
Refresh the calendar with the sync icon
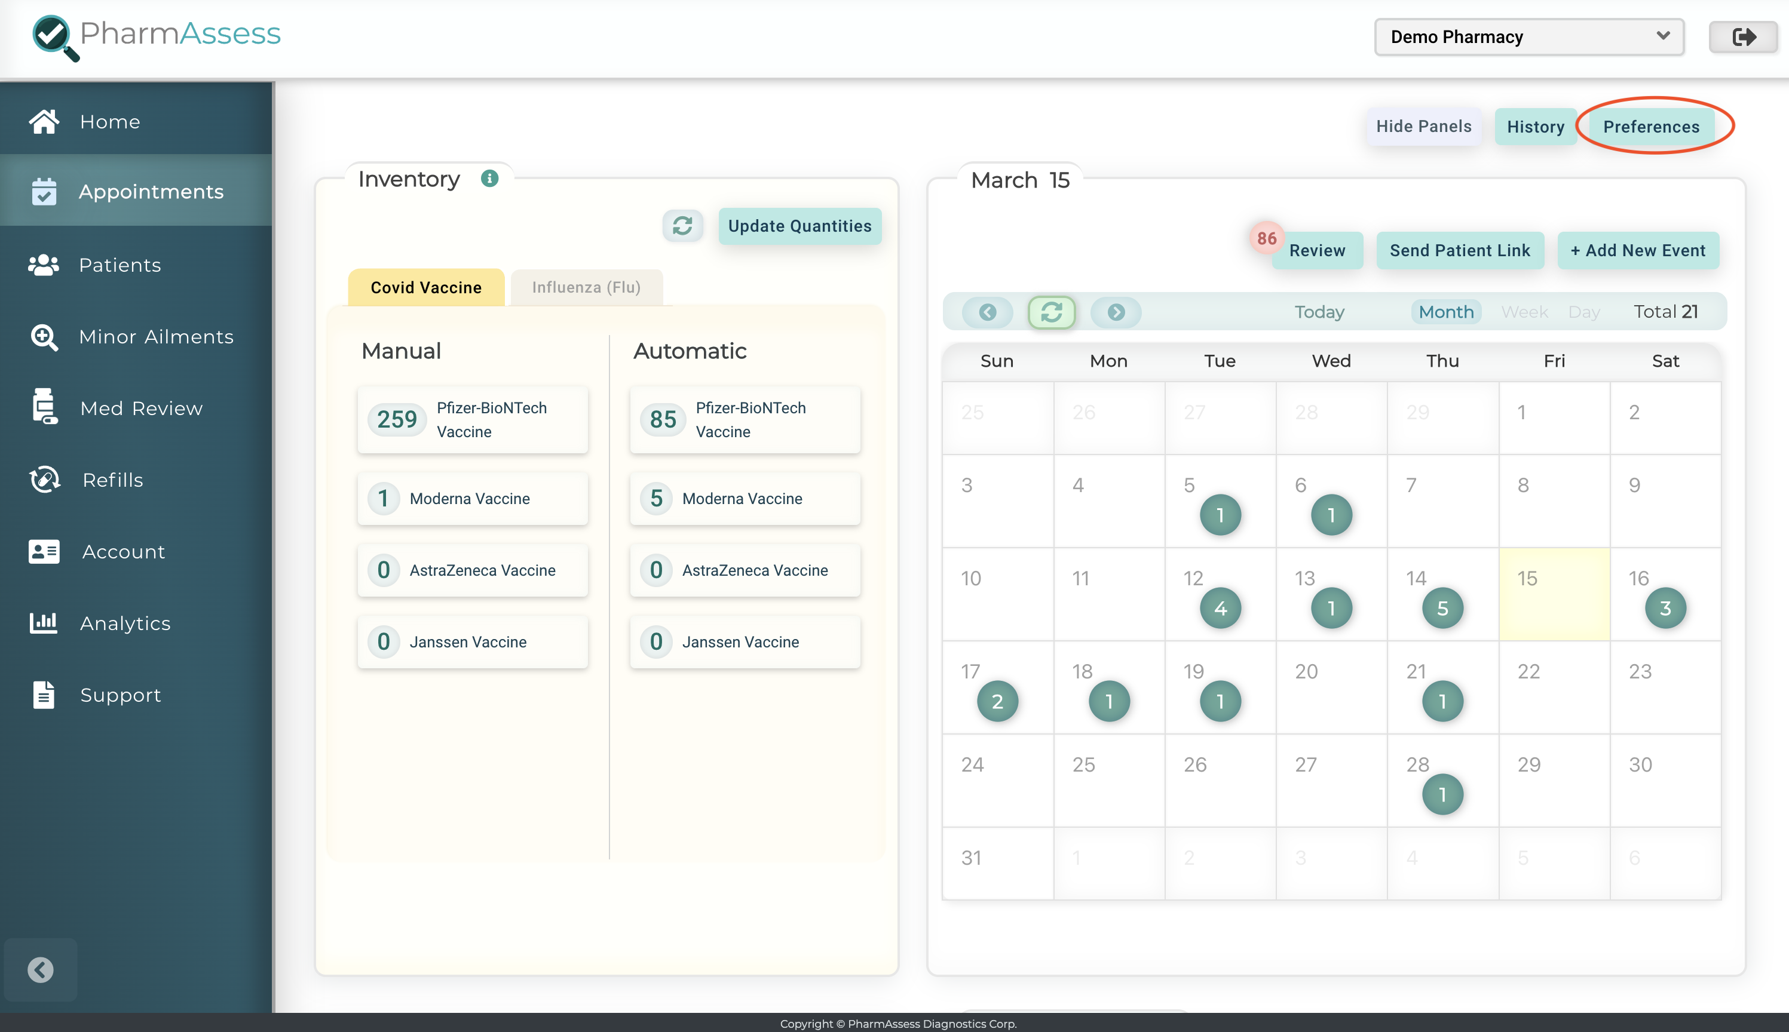coord(1051,312)
